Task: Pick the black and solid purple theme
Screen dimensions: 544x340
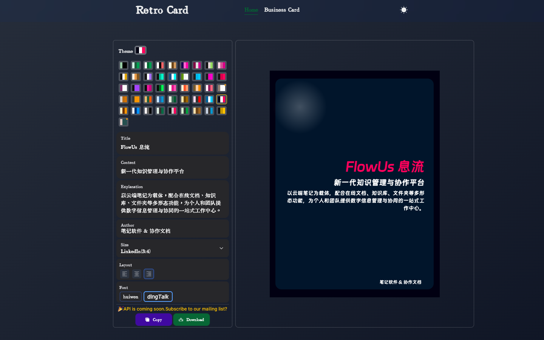Action: [x=136, y=88]
